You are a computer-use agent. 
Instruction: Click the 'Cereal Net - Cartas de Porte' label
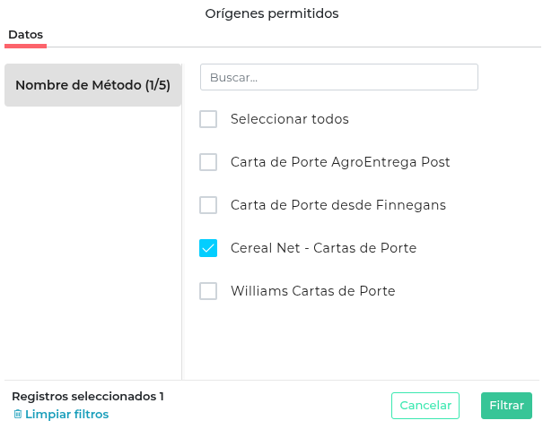click(x=323, y=248)
